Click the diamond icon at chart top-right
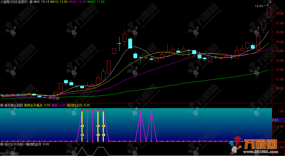The image size is (285, 156). pyautogui.click(x=265, y=2)
